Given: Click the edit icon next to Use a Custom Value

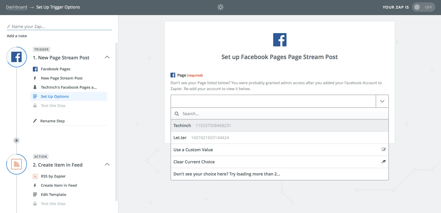Looking at the screenshot, I should (384, 150).
